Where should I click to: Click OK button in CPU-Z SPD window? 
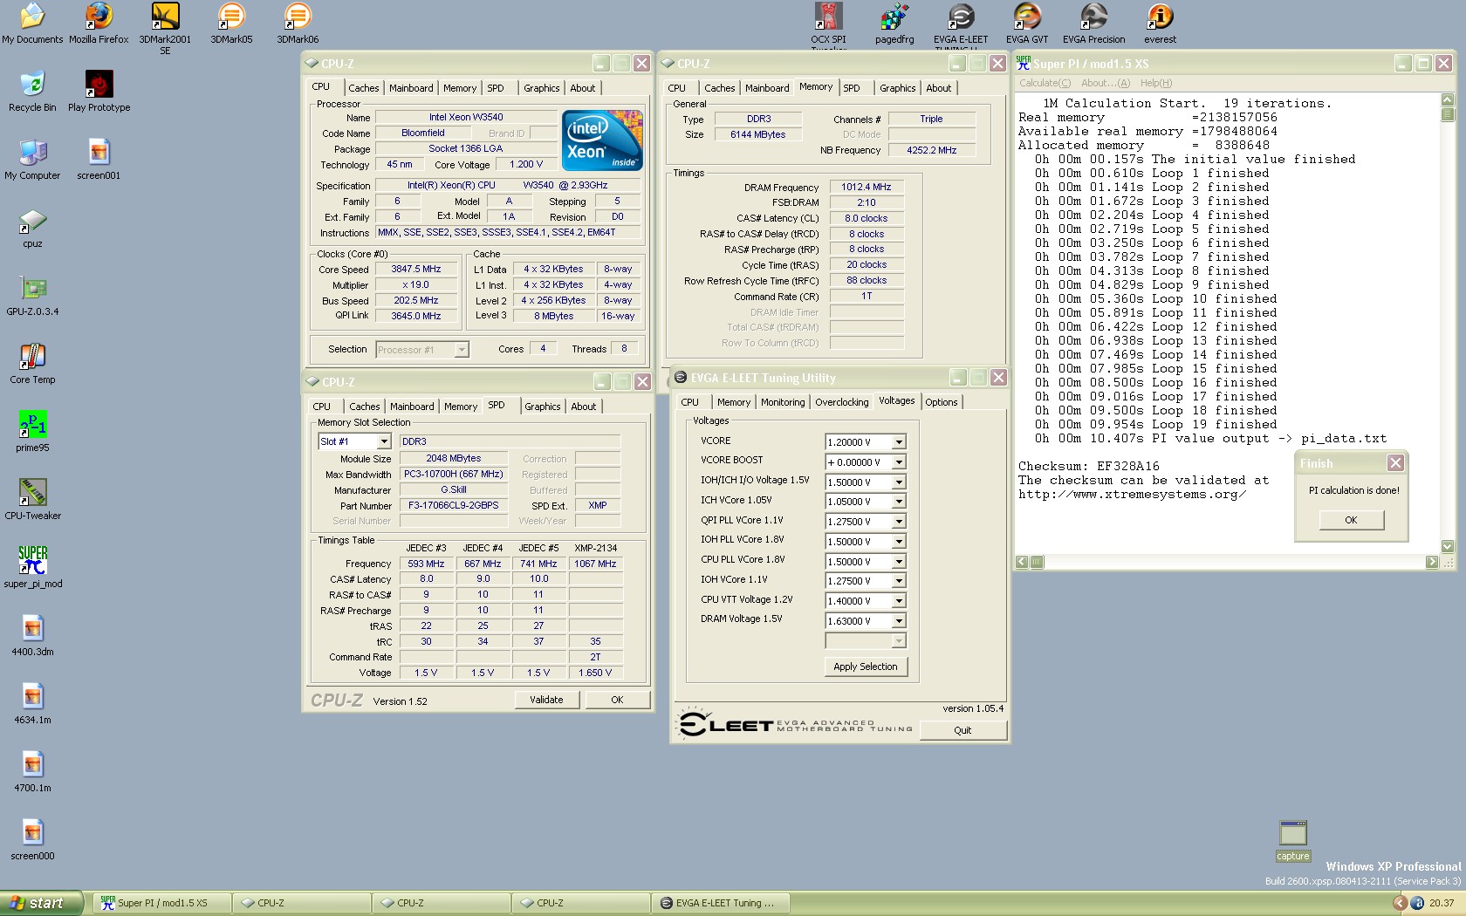(x=617, y=700)
